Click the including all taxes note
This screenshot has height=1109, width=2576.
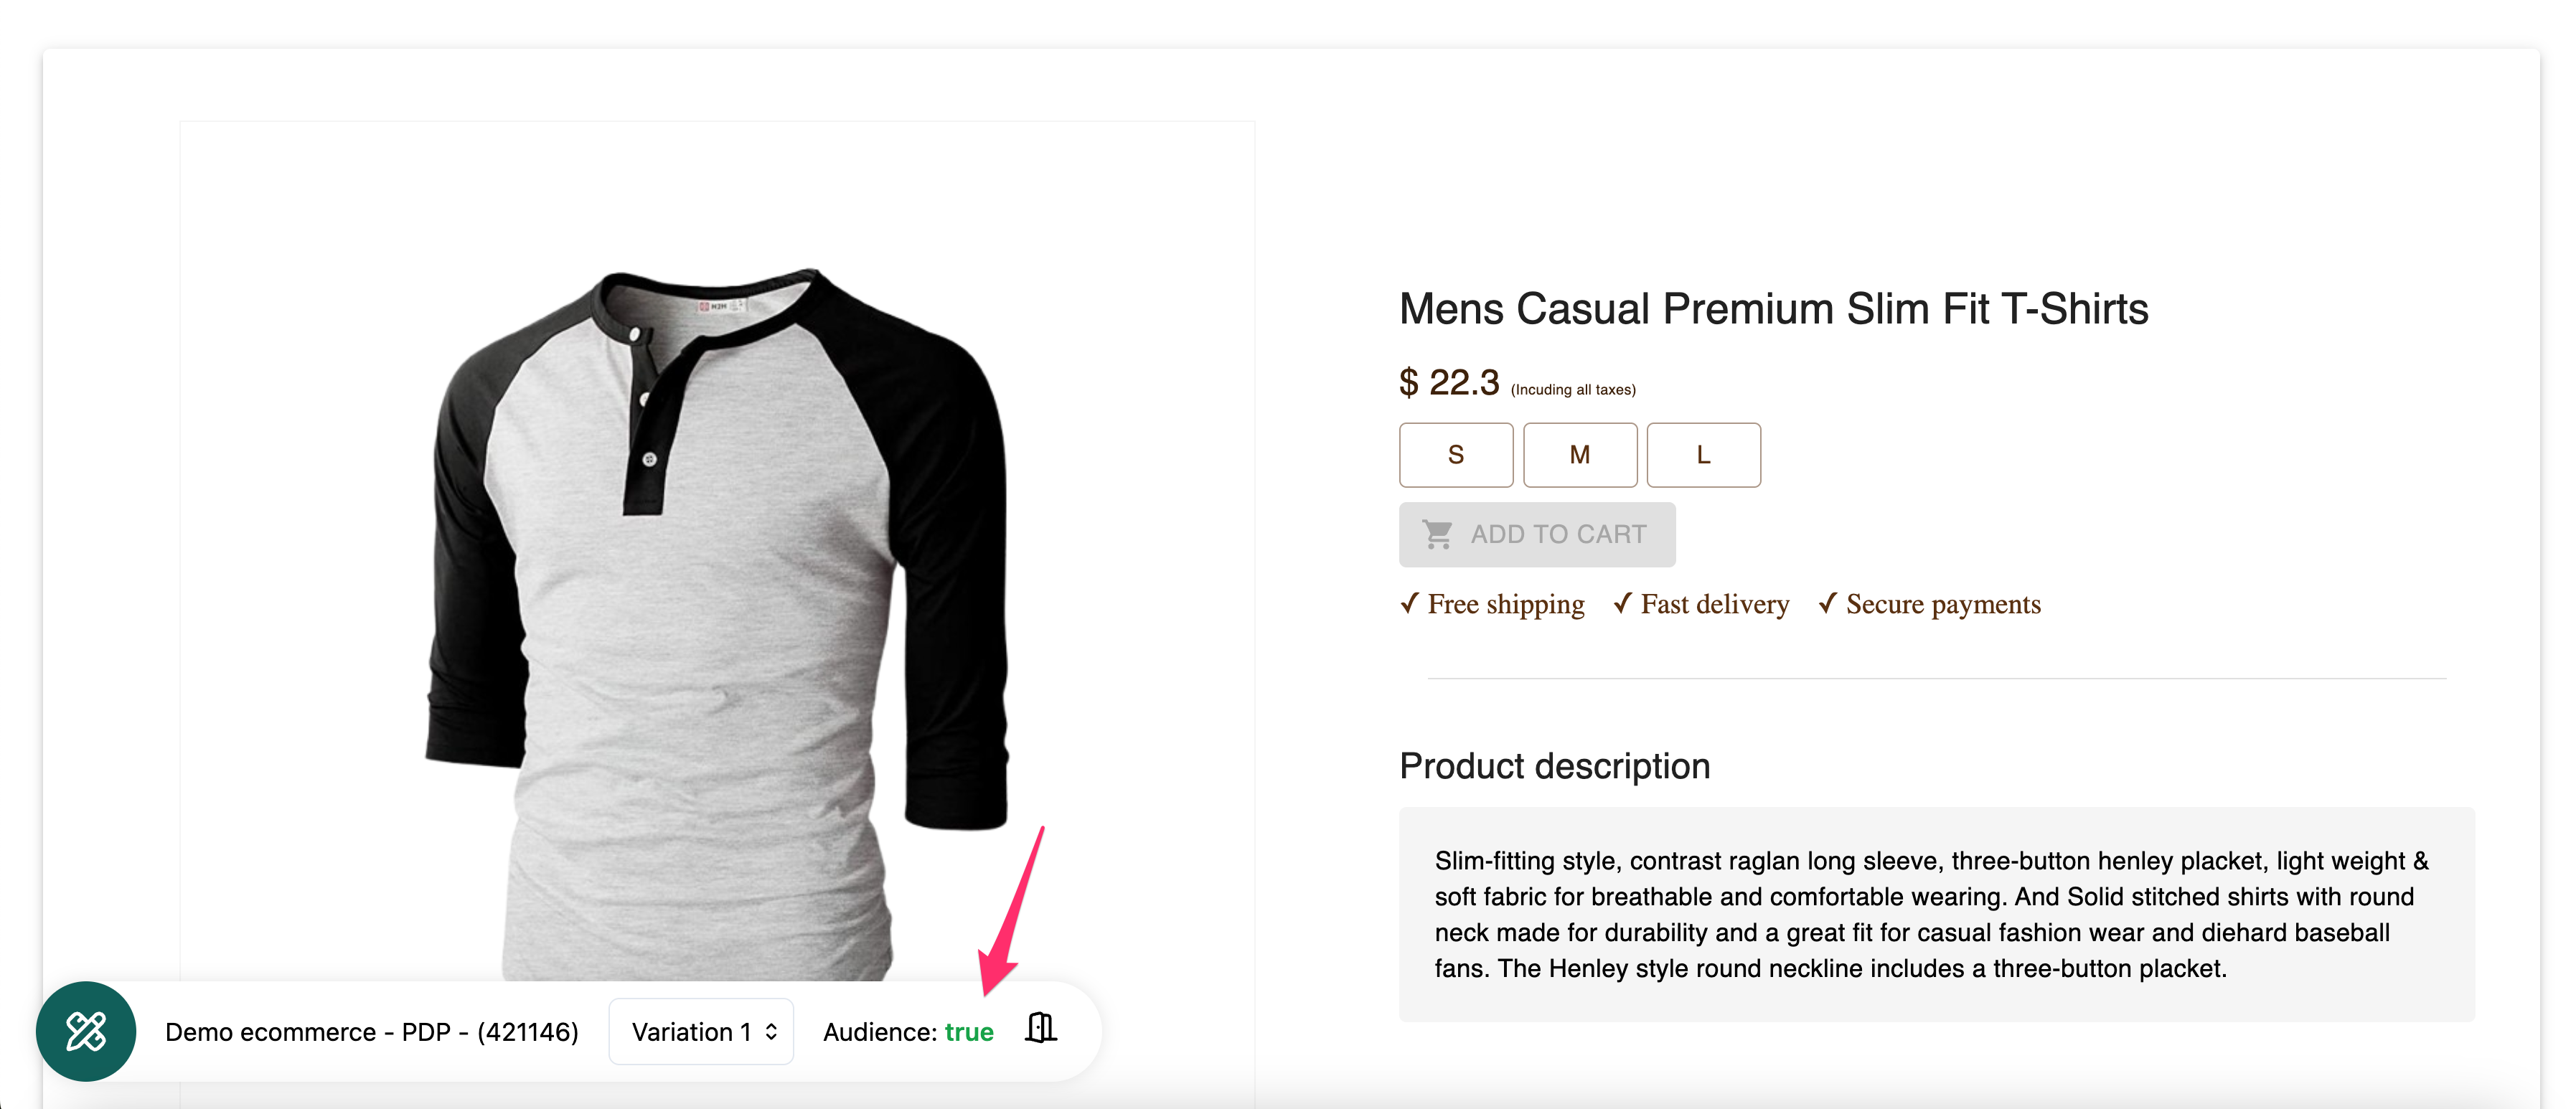(x=1573, y=390)
